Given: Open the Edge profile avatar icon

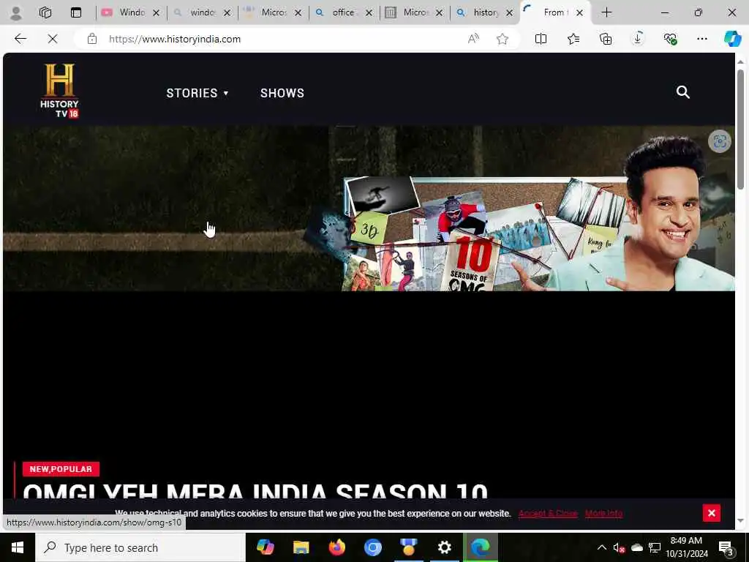Looking at the screenshot, I should pos(16,13).
